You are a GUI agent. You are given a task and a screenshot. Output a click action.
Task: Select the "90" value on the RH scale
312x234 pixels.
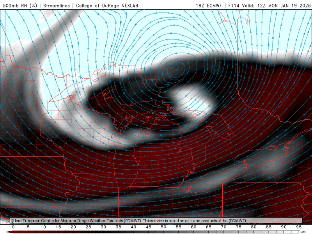[x=284, y=227]
